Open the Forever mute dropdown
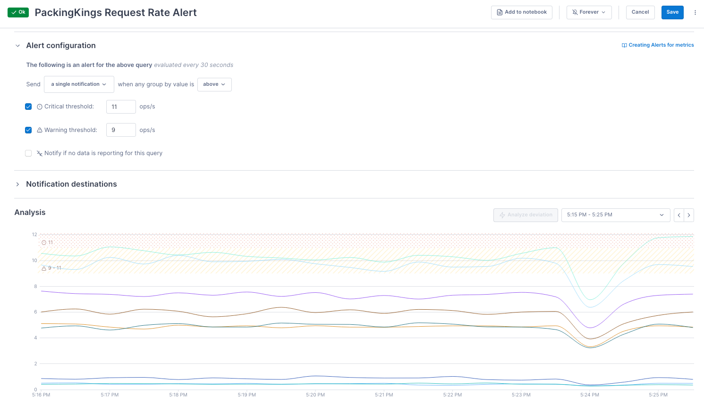Viewport: 704px width, 404px height. (589, 12)
